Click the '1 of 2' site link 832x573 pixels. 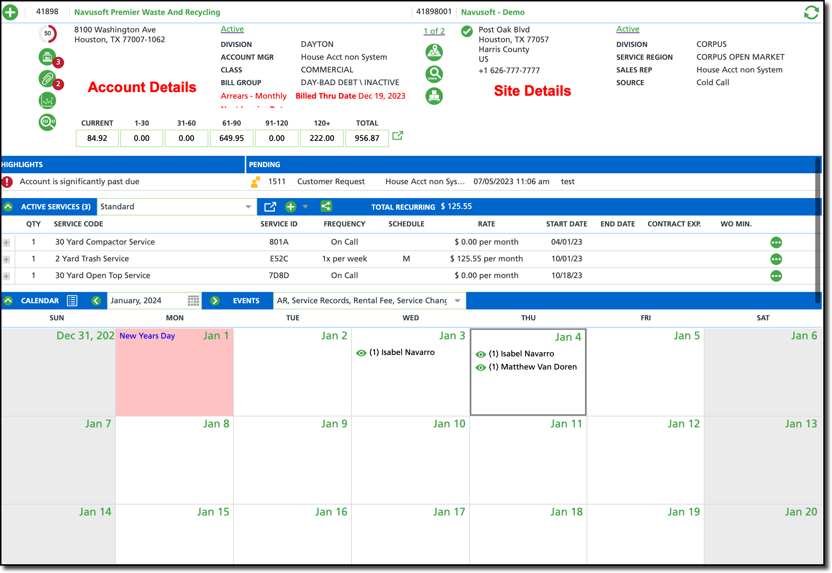coord(434,31)
